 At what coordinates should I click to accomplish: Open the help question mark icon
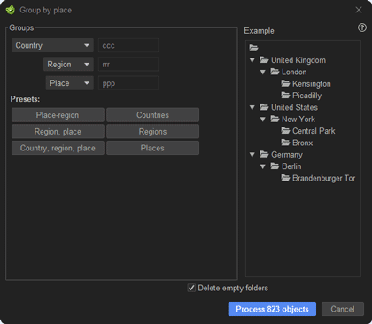point(362,27)
